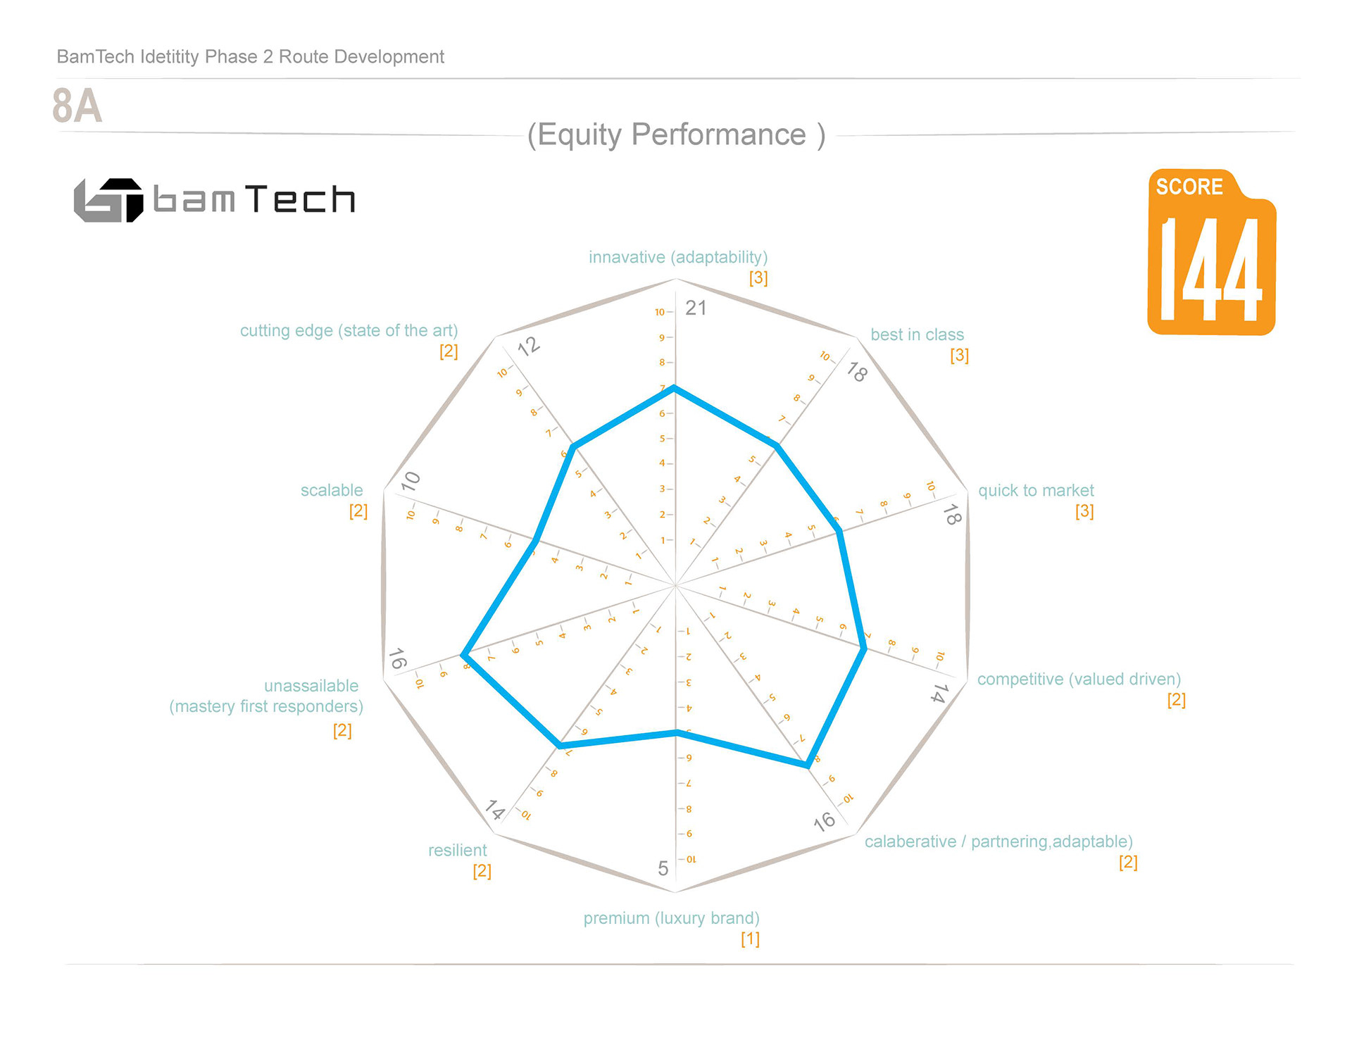Click the BamTech Phase 2 header text
Image resolution: width=1352 pixels, height=1045 pixels.
[x=250, y=57]
